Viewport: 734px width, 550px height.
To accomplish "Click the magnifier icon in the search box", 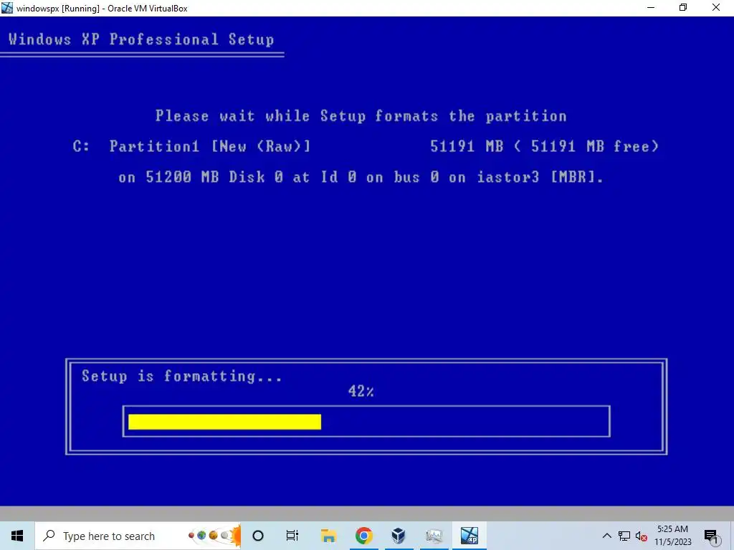I will 49,536.
